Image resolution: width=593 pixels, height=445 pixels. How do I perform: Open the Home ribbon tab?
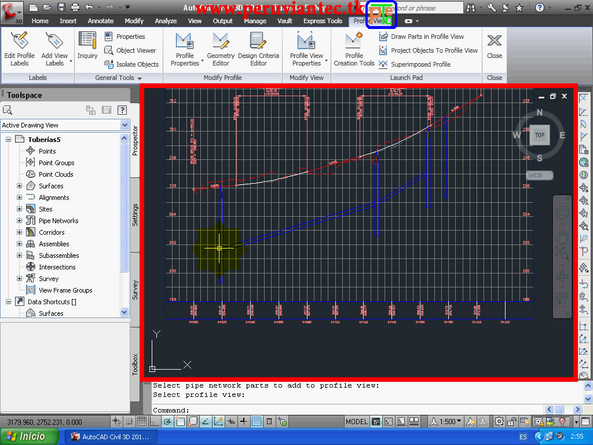(40, 21)
